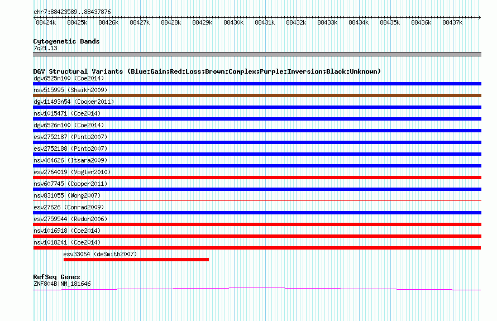Click the DGV Structural Variants track heading
This screenshot has height=321, width=497.
(x=207, y=71)
